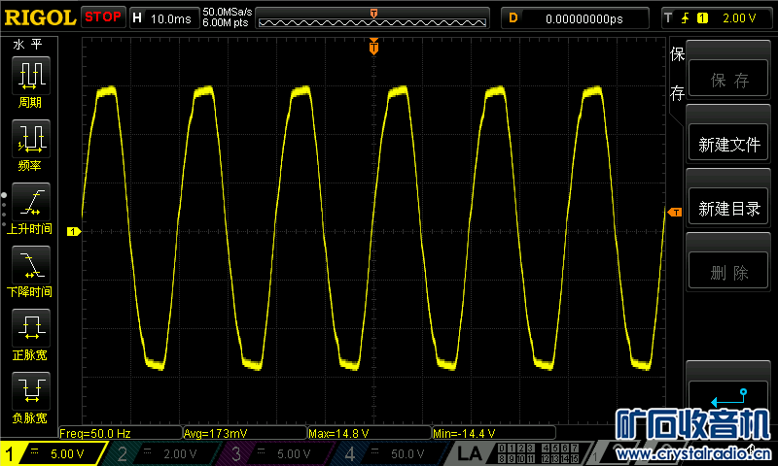778x466 pixels.
Task: Open the 水平 (Horizontal) measurement menu header
Action: coord(27,46)
